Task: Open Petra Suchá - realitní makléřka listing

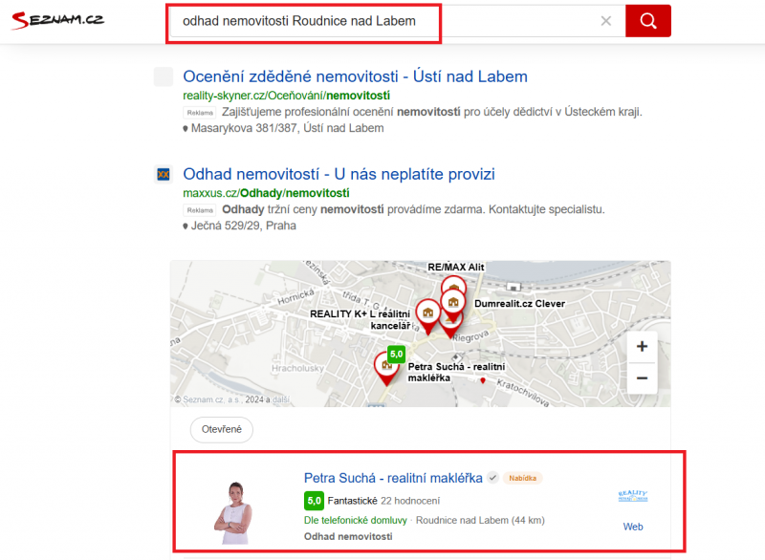Action: pos(393,478)
